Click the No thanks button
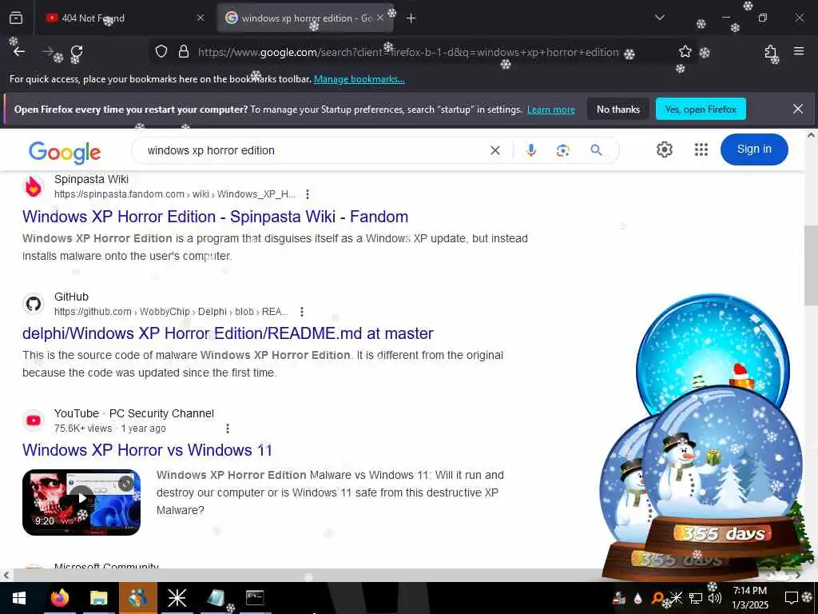This screenshot has width=818, height=614. (618, 109)
